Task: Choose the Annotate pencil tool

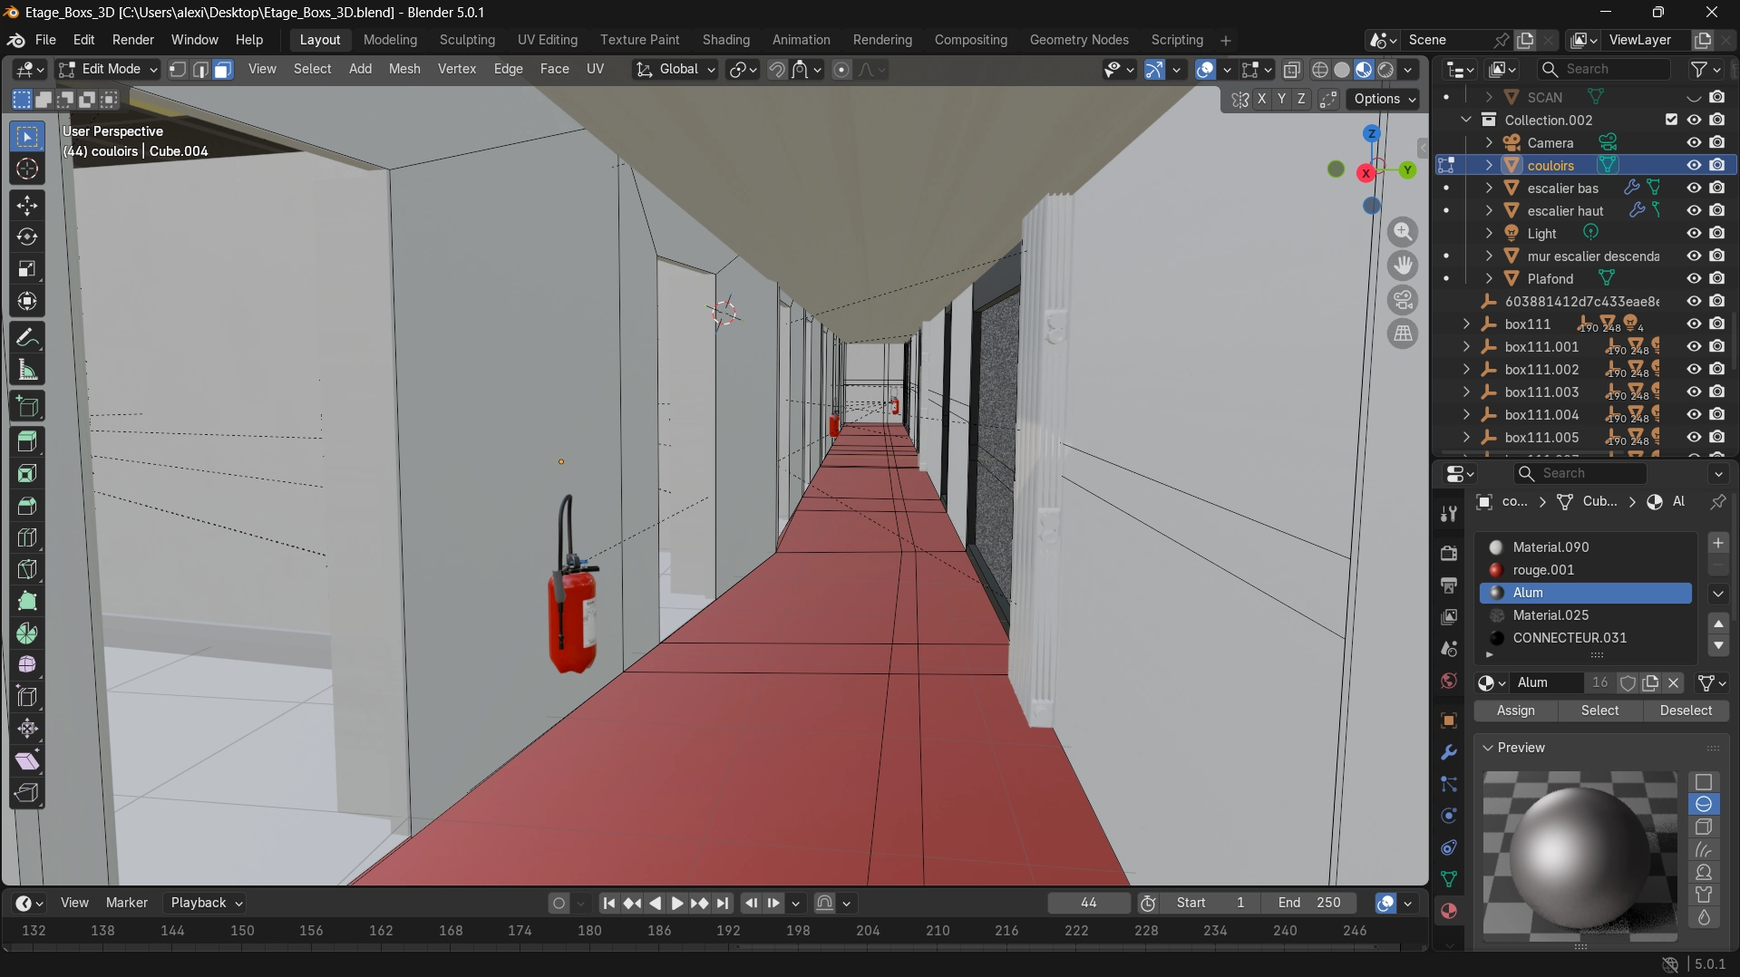Action: [x=27, y=338]
